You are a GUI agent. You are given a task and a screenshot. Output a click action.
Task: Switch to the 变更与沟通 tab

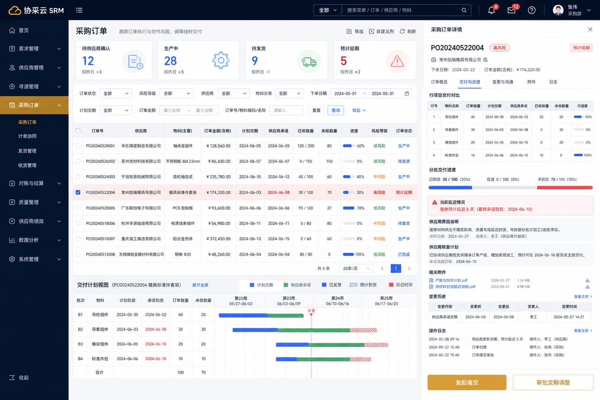(x=502, y=82)
